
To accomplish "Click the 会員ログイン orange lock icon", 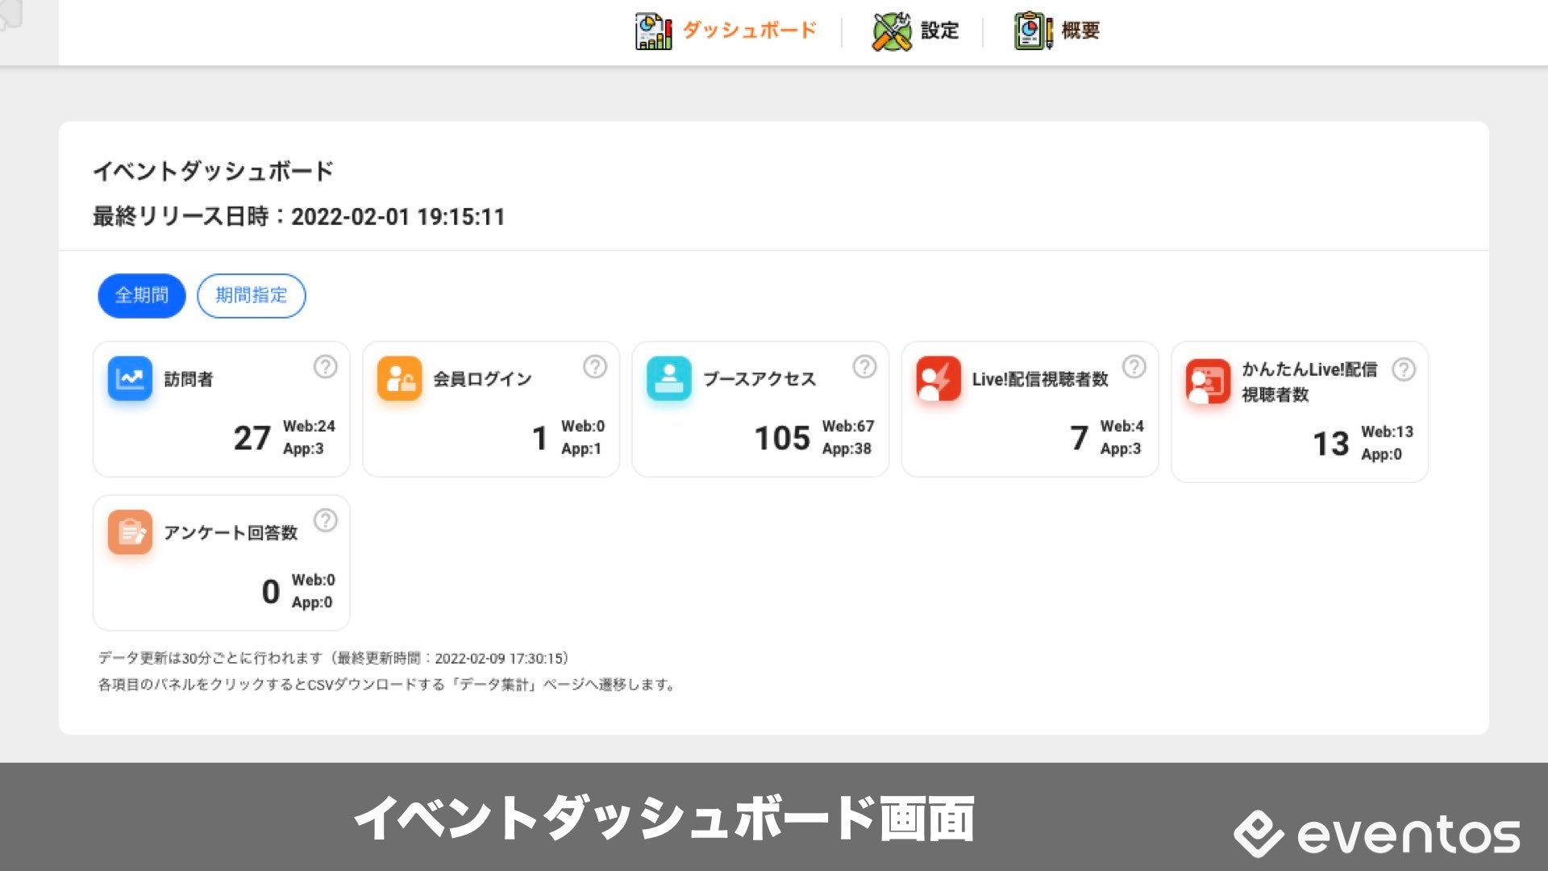I will 399,378.
